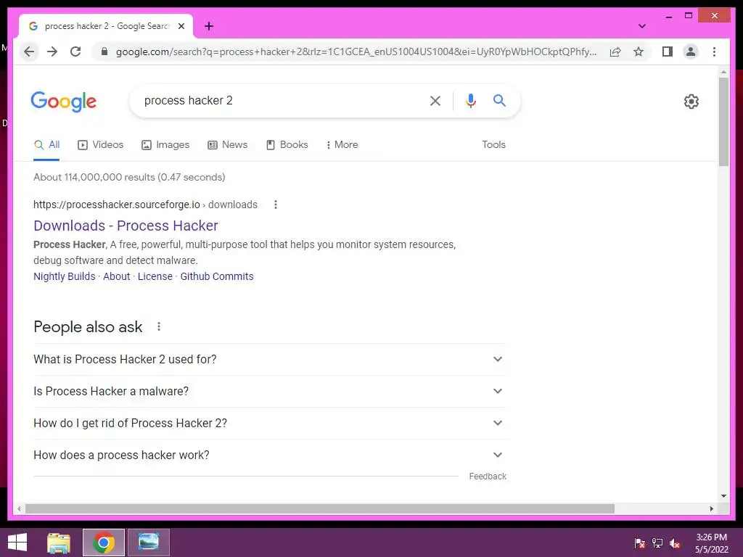
Task: Click the scroll right arrow
Action: tap(712, 508)
